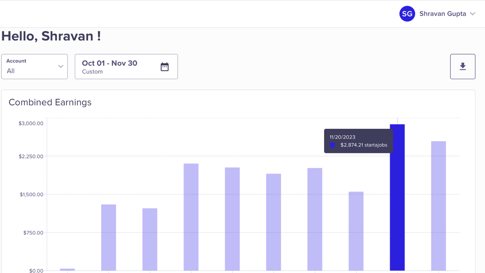Click the Account dropdown chevron arrow
This screenshot has height=273, width=485.
click(61, 66)
